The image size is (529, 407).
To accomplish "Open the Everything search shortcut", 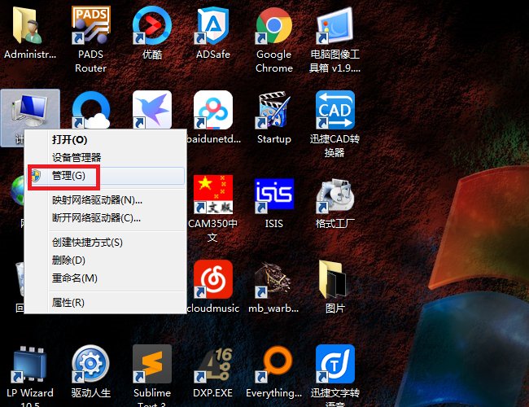I will point(273,365).
